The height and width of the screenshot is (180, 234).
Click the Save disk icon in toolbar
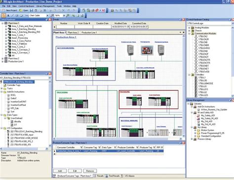coord(31,10)
